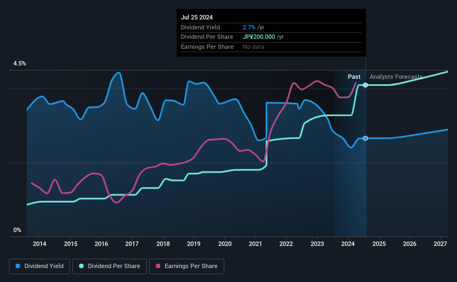Toggle the Dividend Yield legend button
Image resolution: width=457 pixels, height=282 pixels.
point(40,266)
